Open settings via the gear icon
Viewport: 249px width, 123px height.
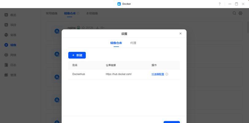click(x=240, y=13)
